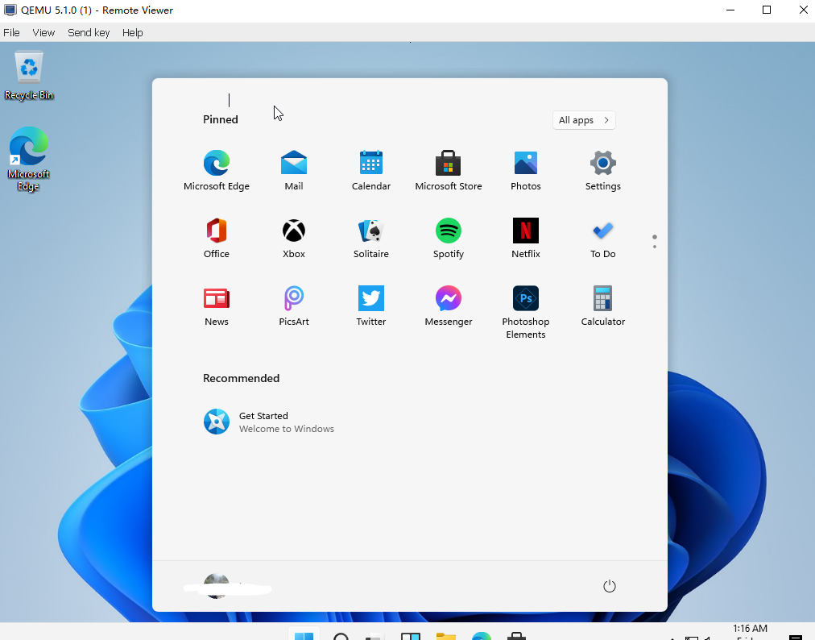Image resolution: width=815 pixels, height=640 pixels.
Task: Open the View menu
Action: tap(43, 32)
